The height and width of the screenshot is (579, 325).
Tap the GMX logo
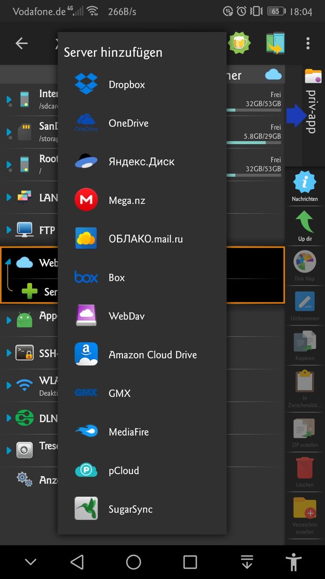86,393
